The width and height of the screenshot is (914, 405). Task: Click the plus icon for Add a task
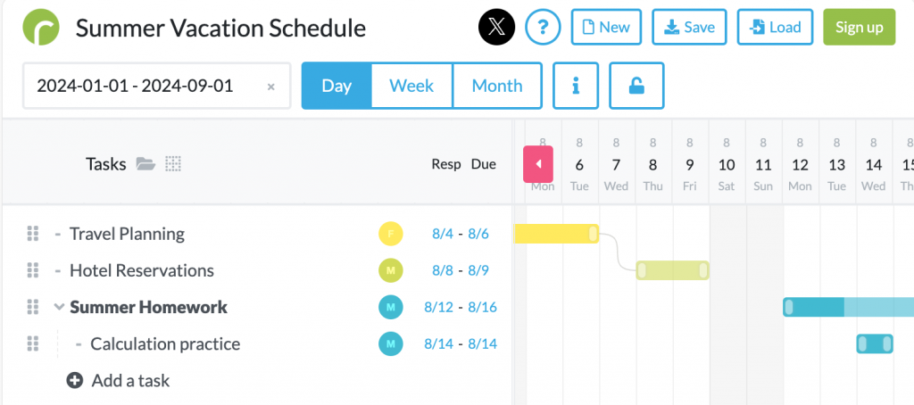click(x=75, y=381)
